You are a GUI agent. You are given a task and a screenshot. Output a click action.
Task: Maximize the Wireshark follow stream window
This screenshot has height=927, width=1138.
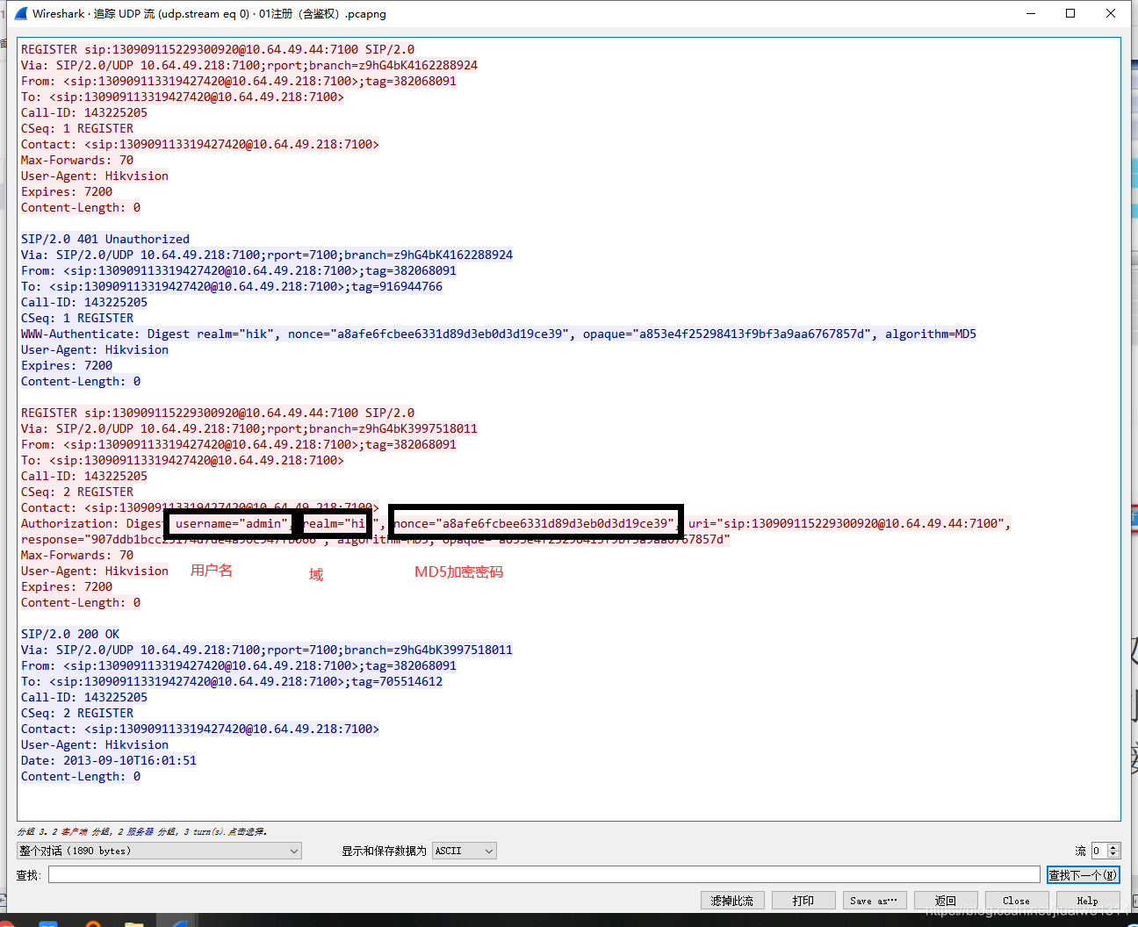tap(1070, 13)
